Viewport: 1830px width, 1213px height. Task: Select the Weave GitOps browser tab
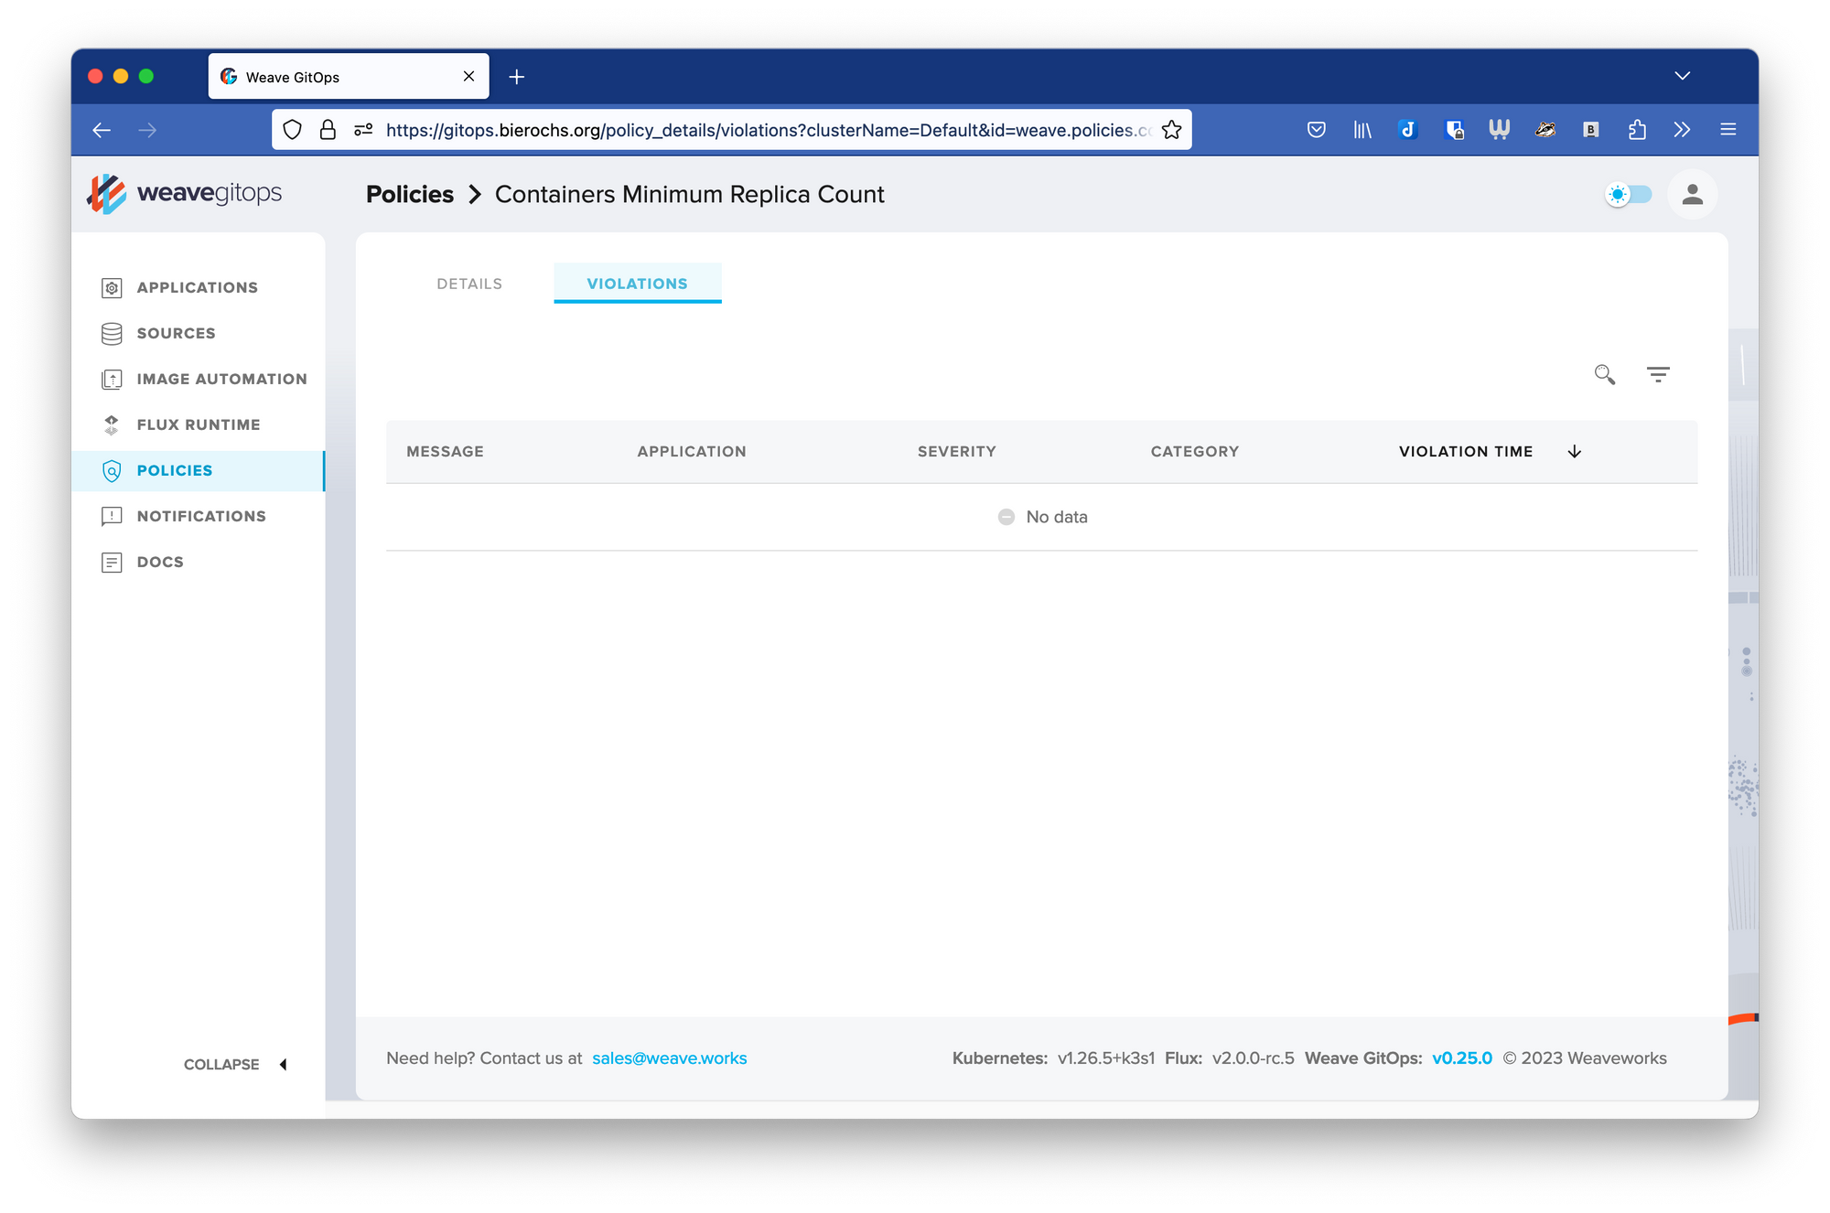coord(349,77)
